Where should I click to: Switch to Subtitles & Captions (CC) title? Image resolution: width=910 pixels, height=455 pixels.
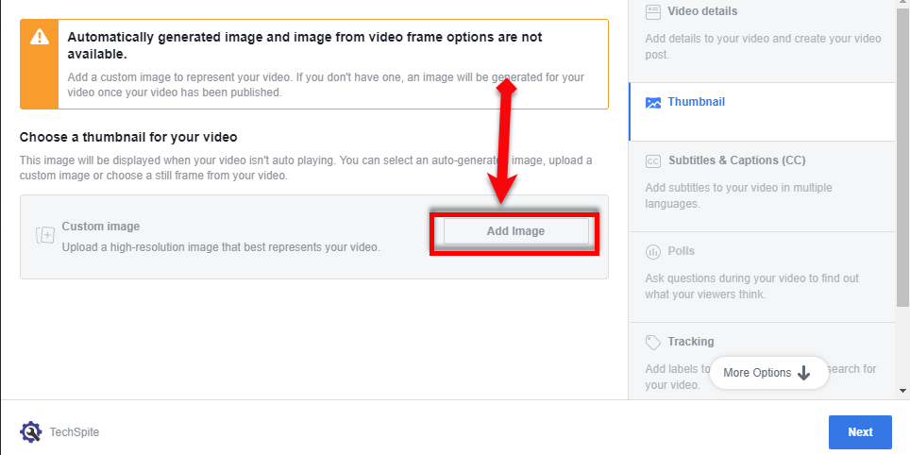(x=736, y=160)
